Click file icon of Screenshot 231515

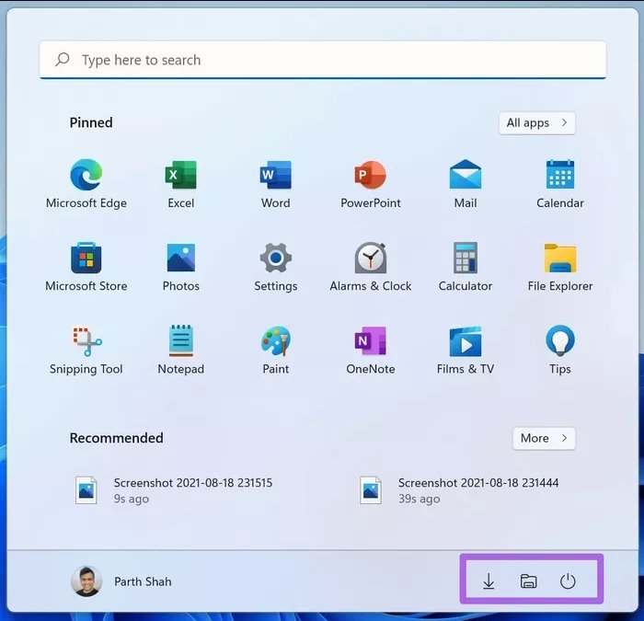86,490
